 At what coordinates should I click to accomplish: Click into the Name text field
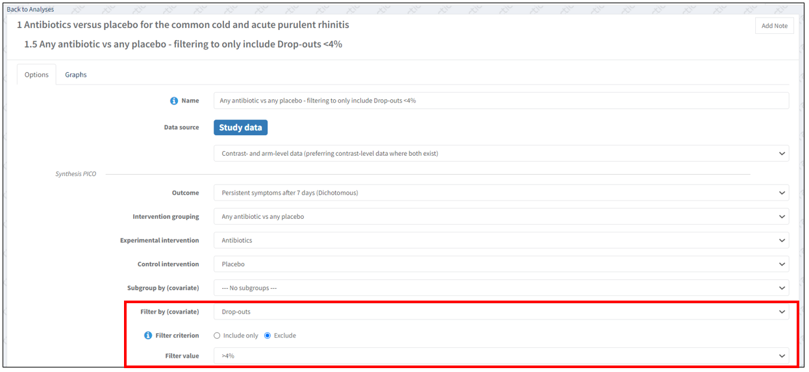(501, 101)
